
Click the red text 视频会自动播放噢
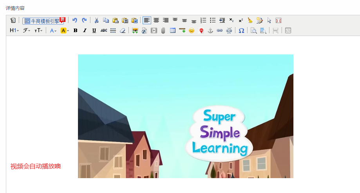(x=36, y=166)
